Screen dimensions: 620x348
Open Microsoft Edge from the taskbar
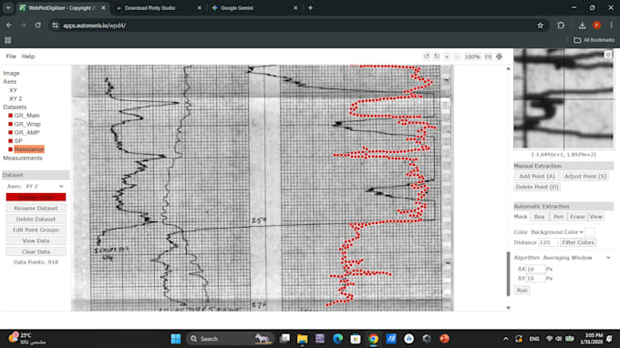(337, 339)
